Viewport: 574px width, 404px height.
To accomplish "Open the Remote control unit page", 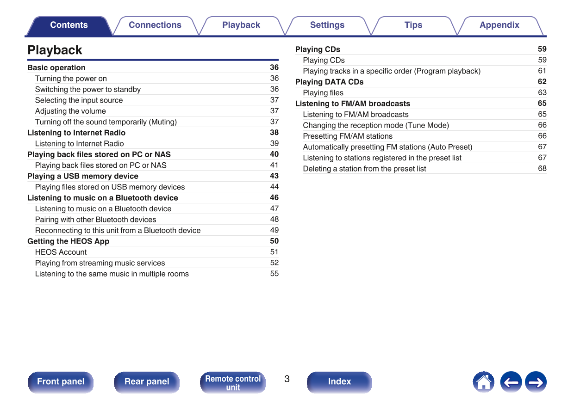I will (233, 382).
